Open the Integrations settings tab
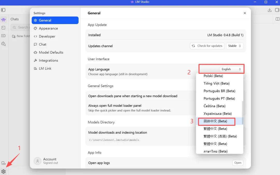The height and width of the screenshot is (175, 280). coord(55,60)
